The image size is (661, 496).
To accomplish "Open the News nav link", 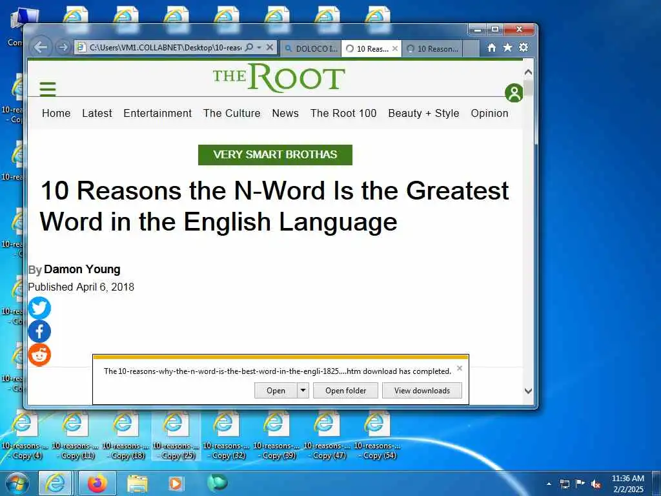I will click(285, 113).
